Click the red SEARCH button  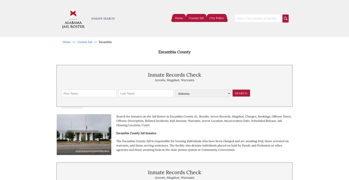[241, 93]
